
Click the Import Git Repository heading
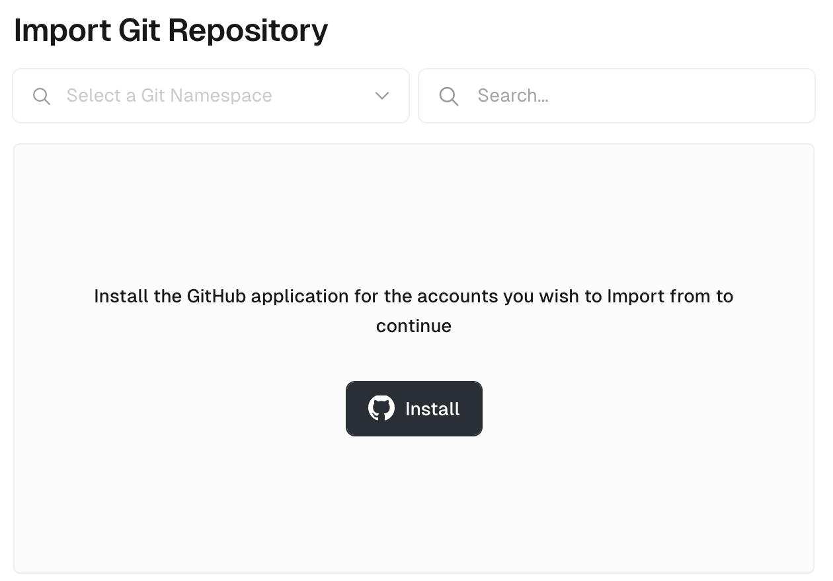tap(171, 31)
